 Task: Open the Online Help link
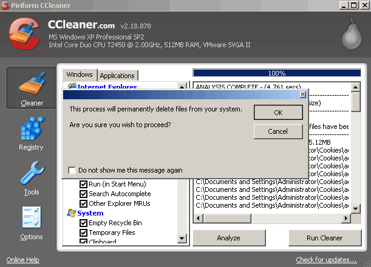[22, 260]
